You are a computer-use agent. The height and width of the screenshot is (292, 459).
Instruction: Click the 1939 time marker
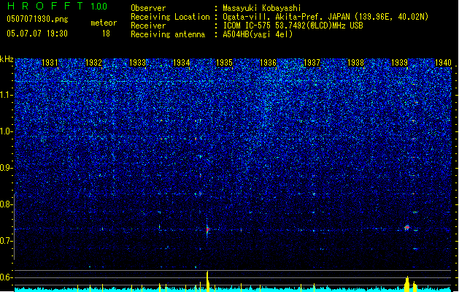click(x=399, y=62)
